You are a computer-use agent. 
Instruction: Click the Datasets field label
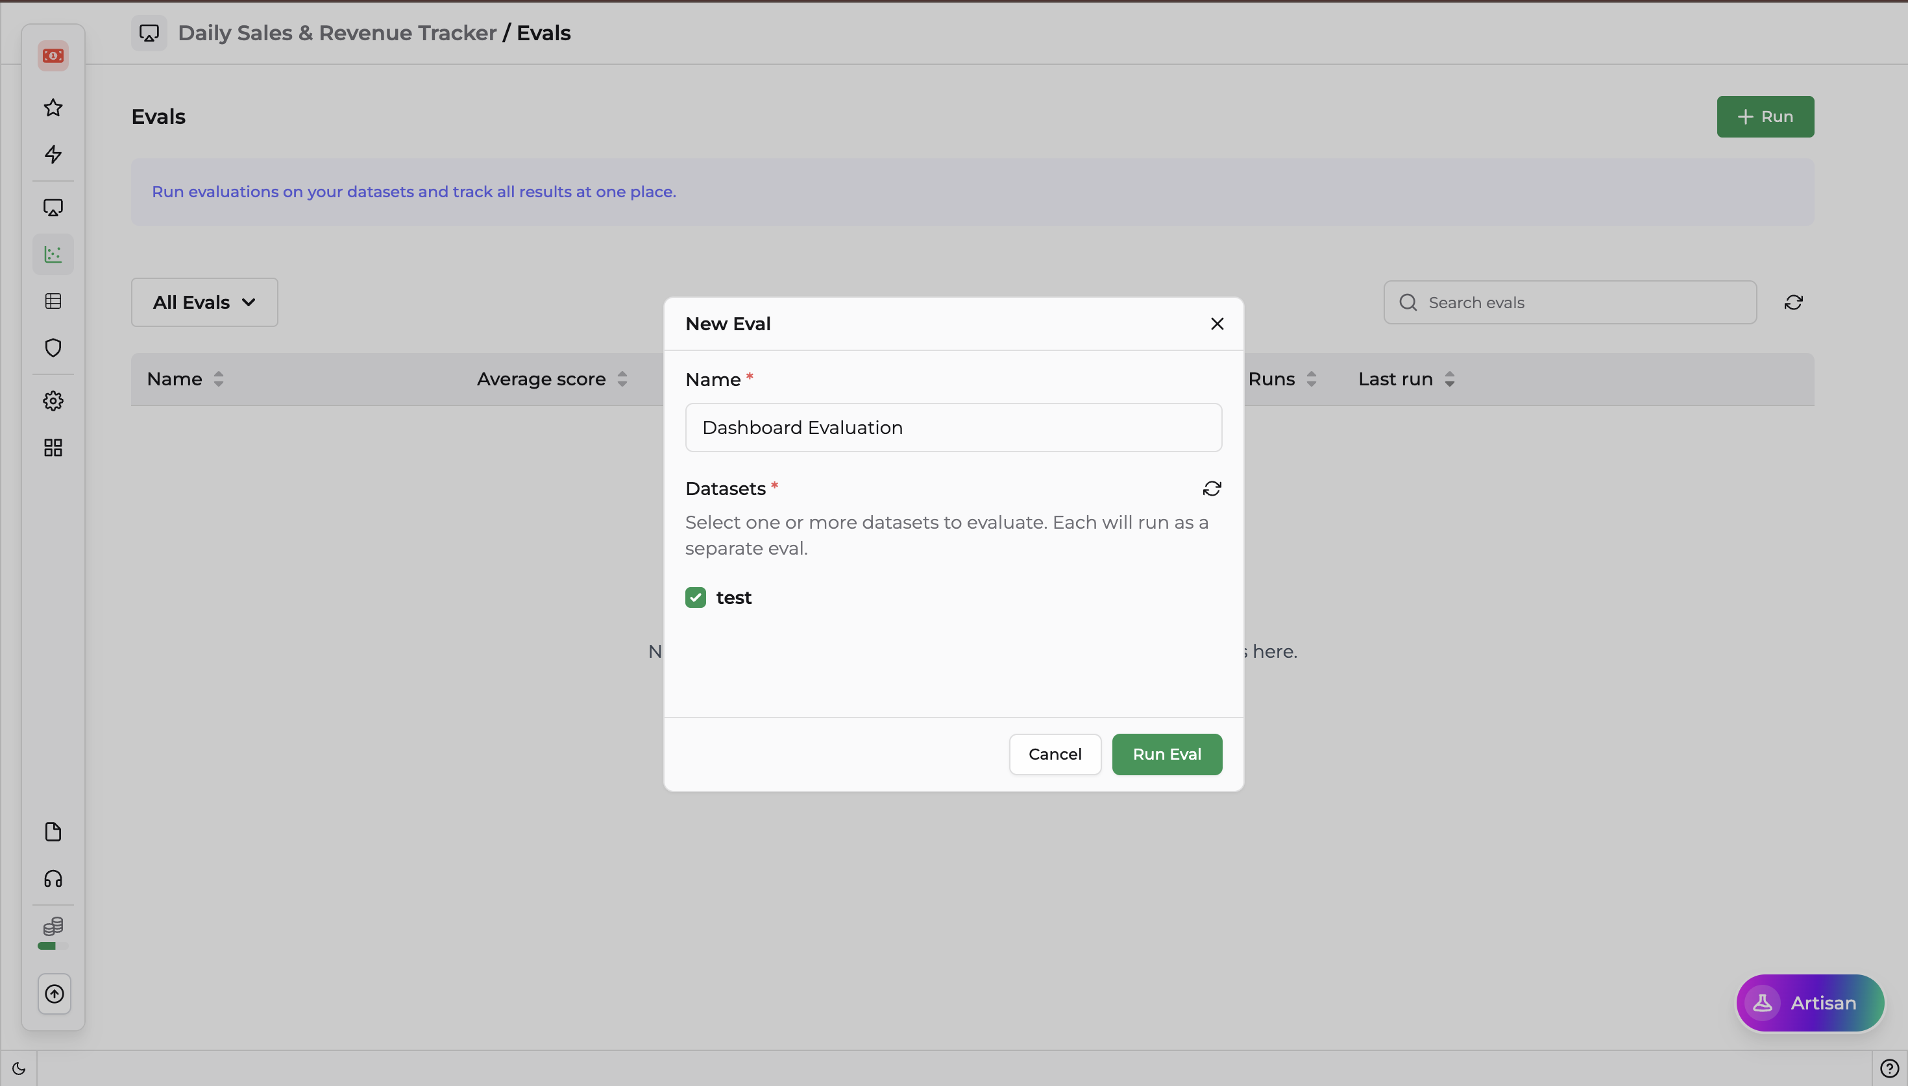[725, 489]
